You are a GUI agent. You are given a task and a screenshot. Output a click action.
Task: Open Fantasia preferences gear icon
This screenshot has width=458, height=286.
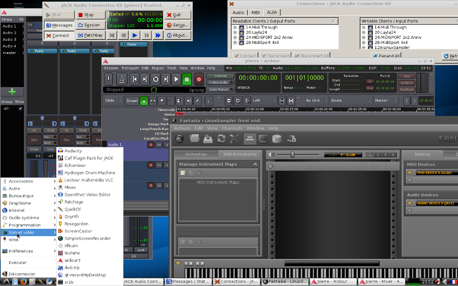click(x=292, y=139)
